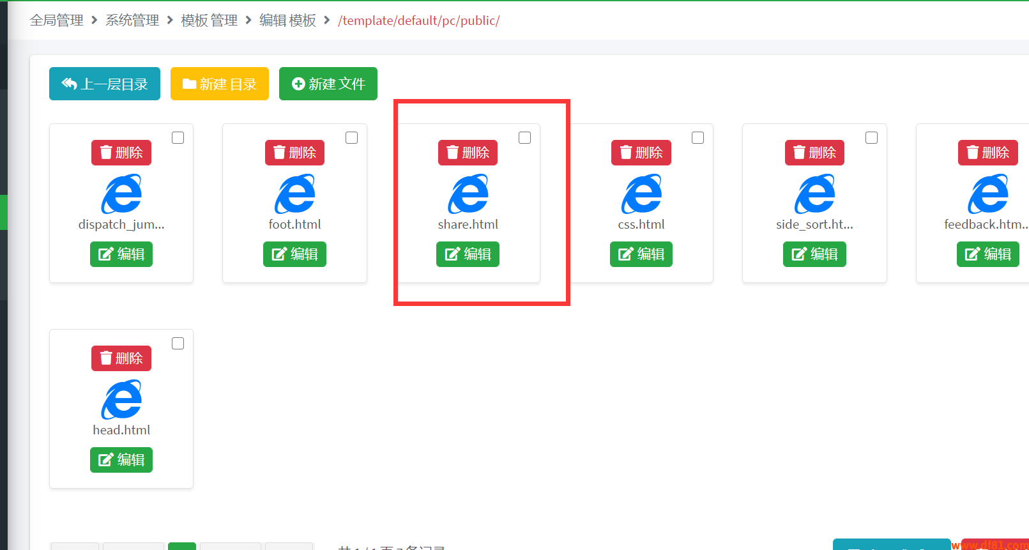Open 模板管理 breadcrumb
This screenshot has width=1029, height=550.
click(209, 20)
